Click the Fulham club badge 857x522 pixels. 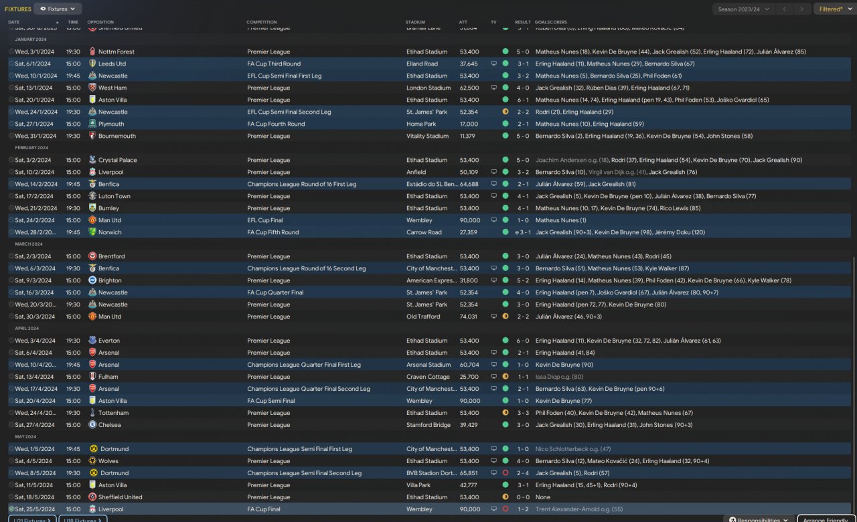[92, 377]
